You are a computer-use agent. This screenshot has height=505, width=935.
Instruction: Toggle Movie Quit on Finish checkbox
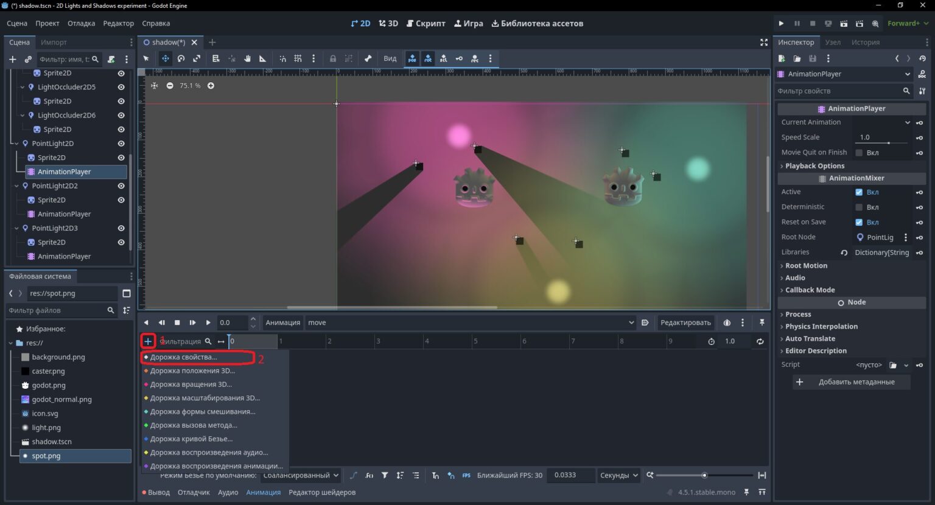[x=859, y=153]
